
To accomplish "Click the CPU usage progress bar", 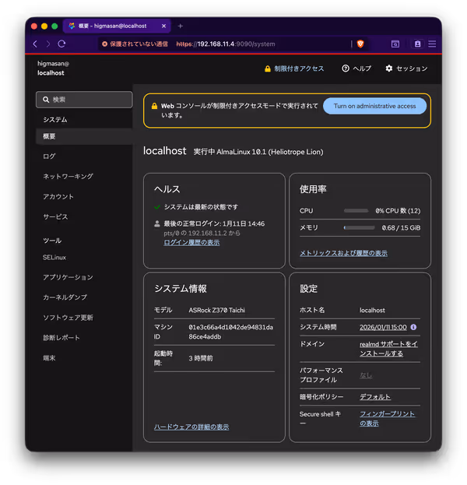I will pyautogui.click(x=356, y=211).
